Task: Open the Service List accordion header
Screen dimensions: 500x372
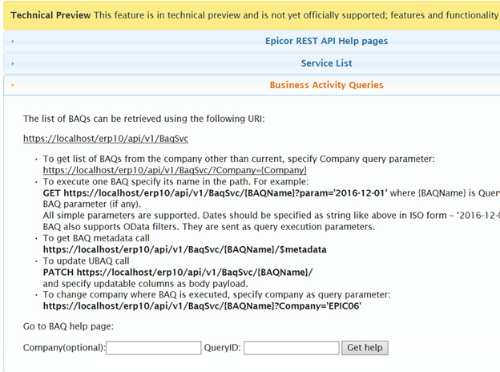Action: click(326, 63)
